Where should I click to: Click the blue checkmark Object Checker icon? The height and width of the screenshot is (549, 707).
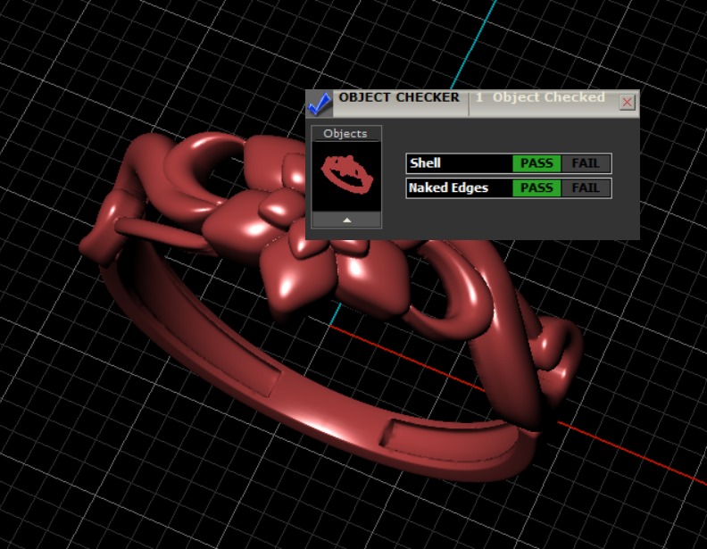(x=320, y=104)
